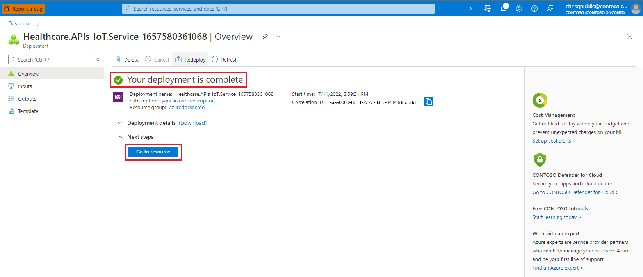
Task: Open the Help question mark icon
Action: click(x=534, y=9)
